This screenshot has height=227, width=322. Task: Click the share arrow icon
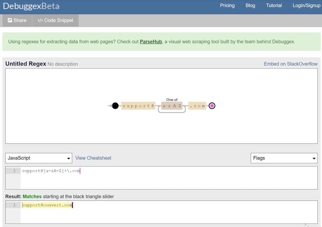pyautogui.click(x=10, y=20)
